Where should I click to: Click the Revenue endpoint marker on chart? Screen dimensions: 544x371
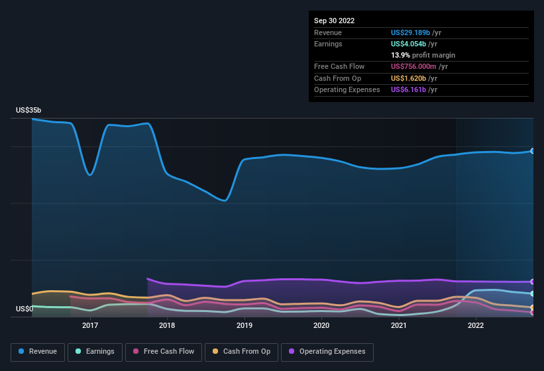coord(533,151)
